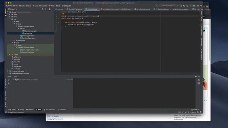This screenshot has width=228, height=128.
Task: Select the Sync tab in Build panel
Action: pyautogui.click(x=16, y=77)
